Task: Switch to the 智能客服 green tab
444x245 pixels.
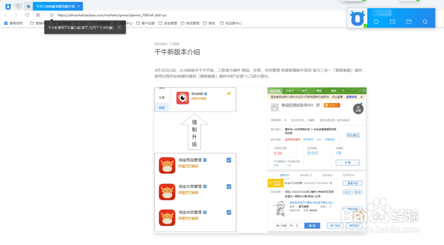Action: tap(275, 91)
